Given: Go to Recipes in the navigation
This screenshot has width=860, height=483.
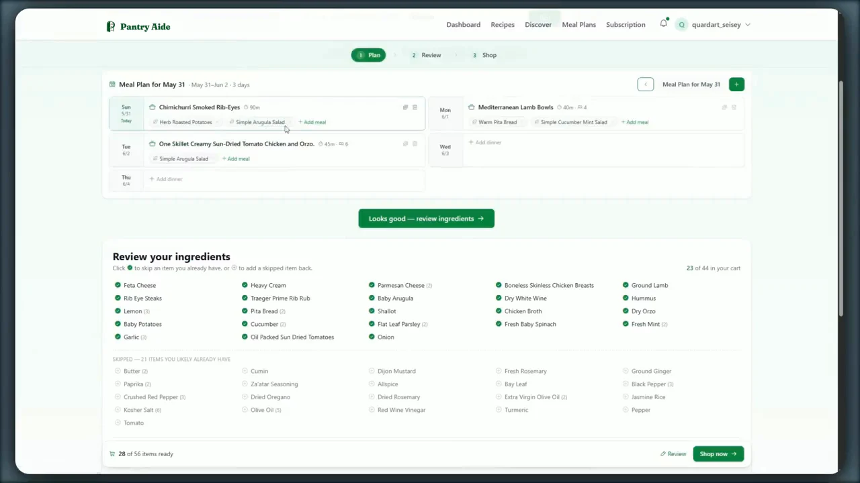Looking at the screenshot, I should pyautogui.click(x=503, y=25).
